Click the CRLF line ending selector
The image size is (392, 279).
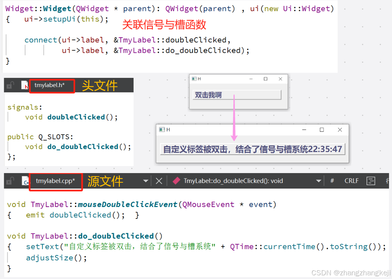pyautogui.click(x=351, y=181)
